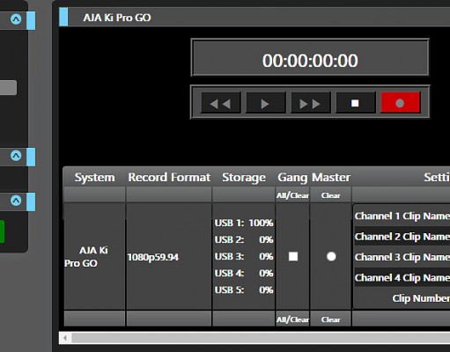Screen dimensions: 450x352
Task: Click the top All/Clear gang button
Action: pyautogui.click(x=292, y=195)
